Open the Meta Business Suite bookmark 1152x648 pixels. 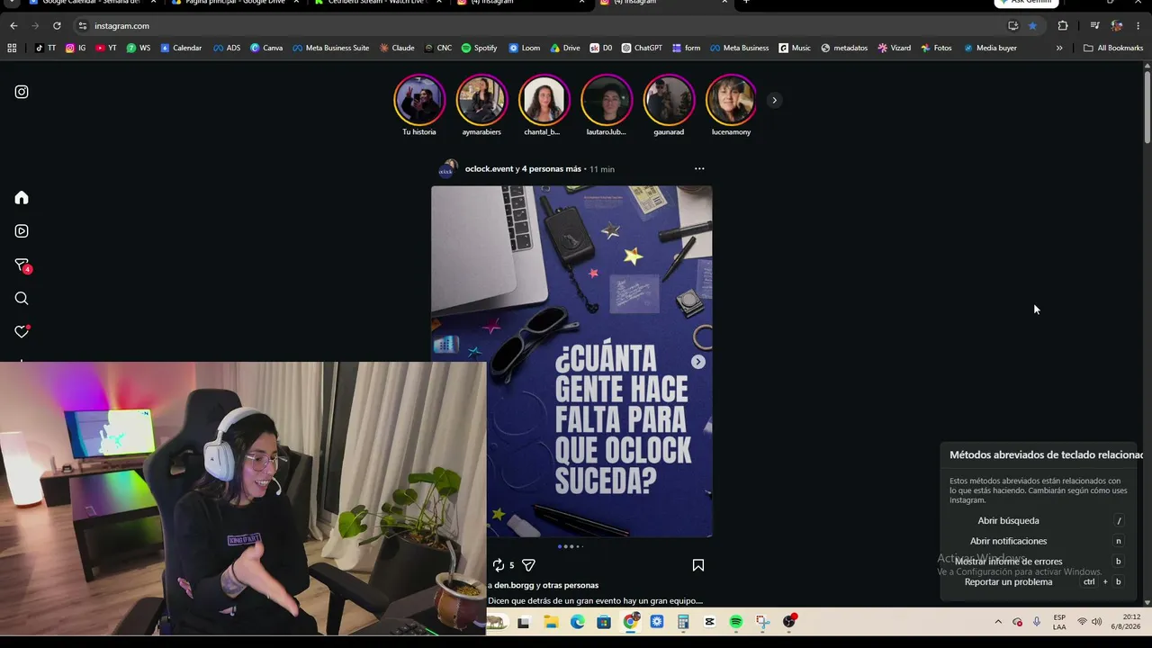point(329,48)
